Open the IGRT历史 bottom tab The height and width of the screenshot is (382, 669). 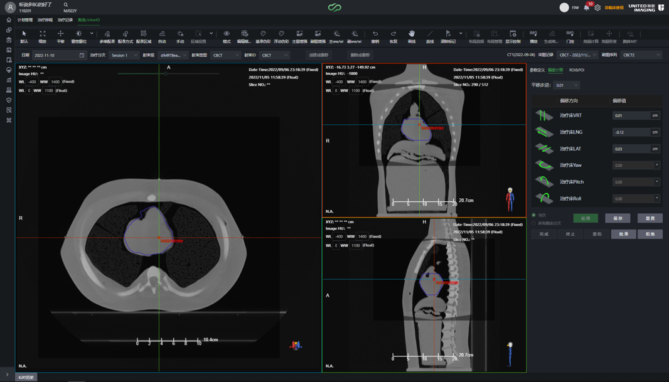[x=26, y=378]
